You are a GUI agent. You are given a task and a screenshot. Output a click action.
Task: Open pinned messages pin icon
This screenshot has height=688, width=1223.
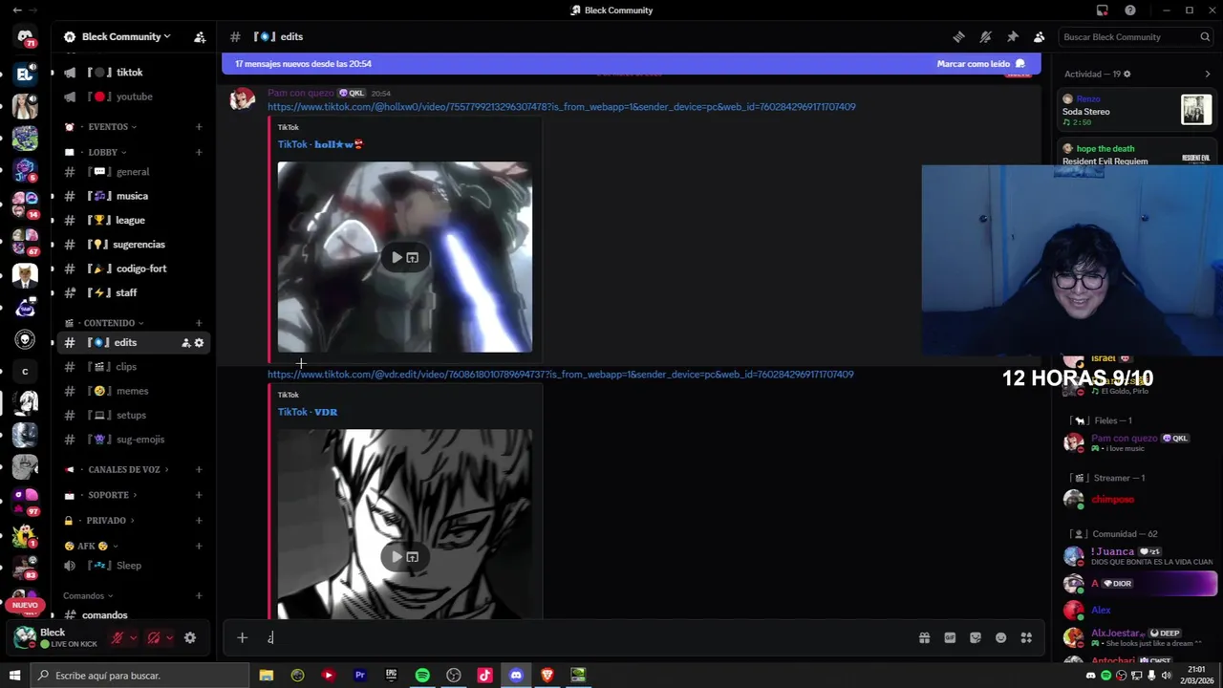(1012, 37)
